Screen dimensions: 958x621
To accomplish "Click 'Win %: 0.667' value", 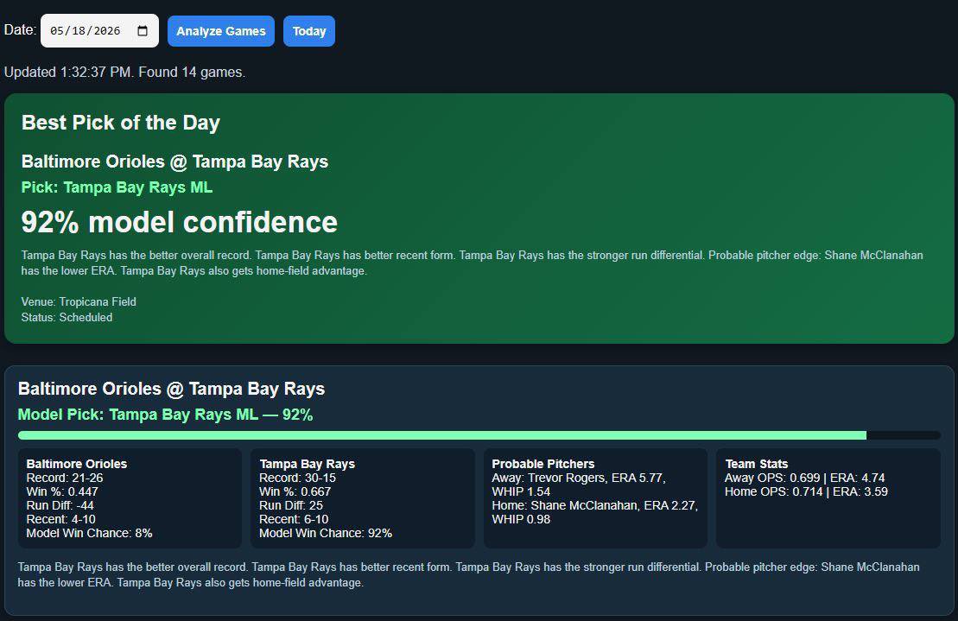I will point(295,492).
